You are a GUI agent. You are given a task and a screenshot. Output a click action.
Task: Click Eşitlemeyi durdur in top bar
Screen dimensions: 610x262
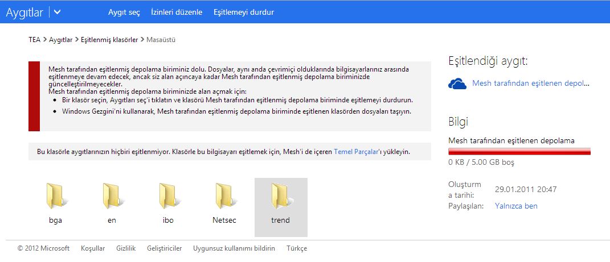pos(244,12)
